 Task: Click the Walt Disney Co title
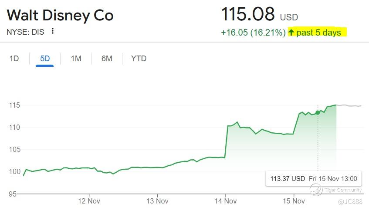[x=60, y=16]
